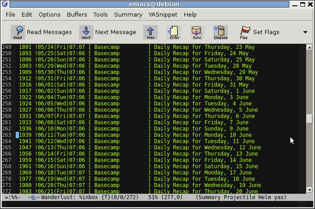This screenshot has height=209, width=315.
Task: Click the mode-line plug status icon
Action: (34, 198)
